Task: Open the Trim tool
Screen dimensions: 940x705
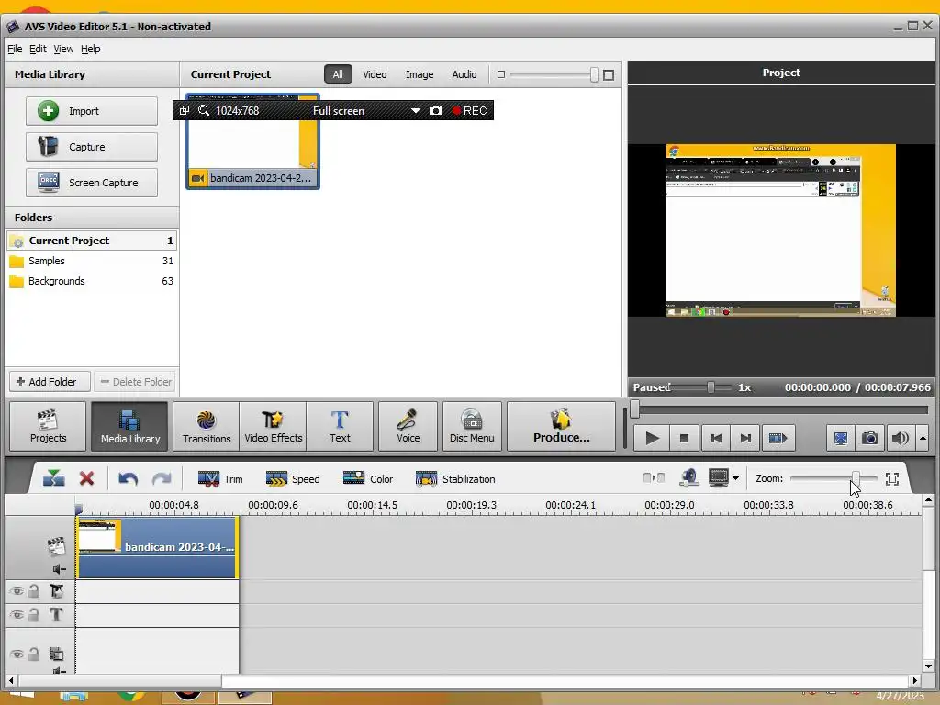Action: 220,479
